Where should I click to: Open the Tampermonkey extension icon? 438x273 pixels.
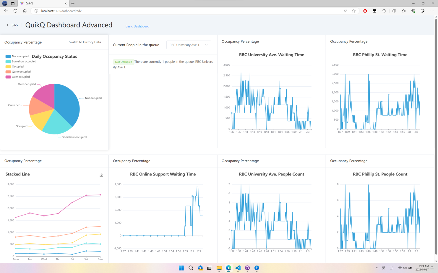pyautogui.click(x=374, y=11)
